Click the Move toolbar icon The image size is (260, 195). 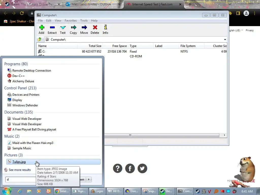pos(84,29)
